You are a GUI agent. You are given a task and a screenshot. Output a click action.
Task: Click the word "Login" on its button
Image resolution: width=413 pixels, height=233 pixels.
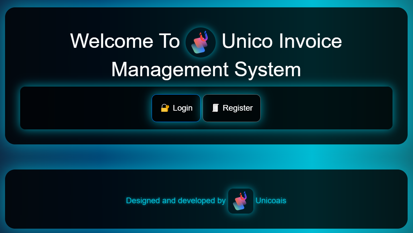click(183, 108)
